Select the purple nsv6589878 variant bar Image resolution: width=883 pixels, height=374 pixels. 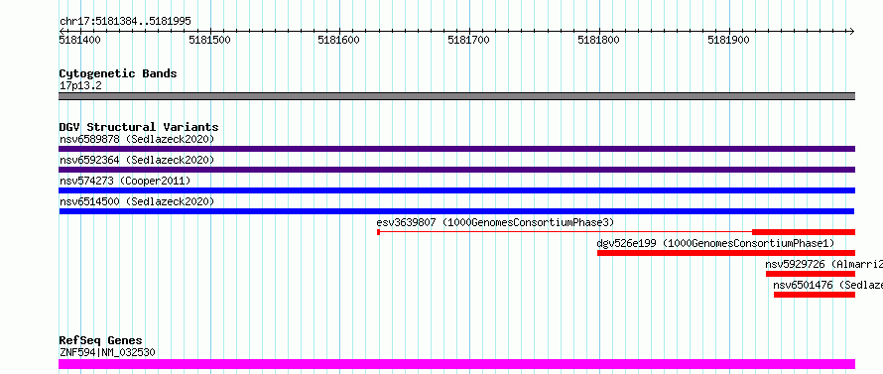[x=456, y=149]
